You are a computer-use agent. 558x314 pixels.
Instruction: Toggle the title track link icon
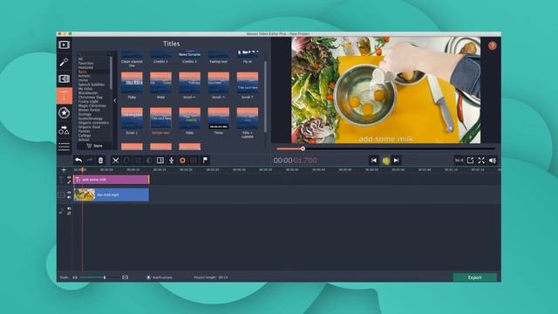(x=69, y=182)
